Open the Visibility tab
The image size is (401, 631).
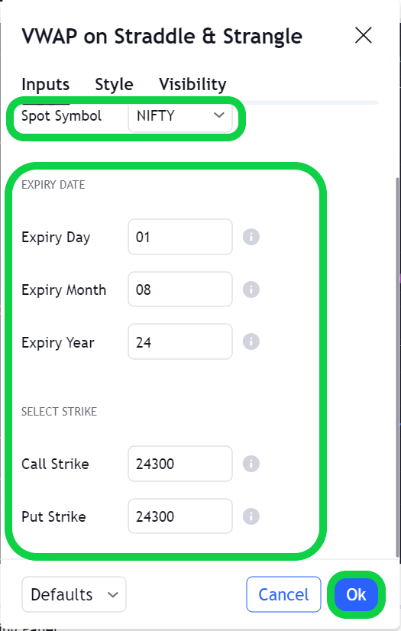click(x=192, y=85)
